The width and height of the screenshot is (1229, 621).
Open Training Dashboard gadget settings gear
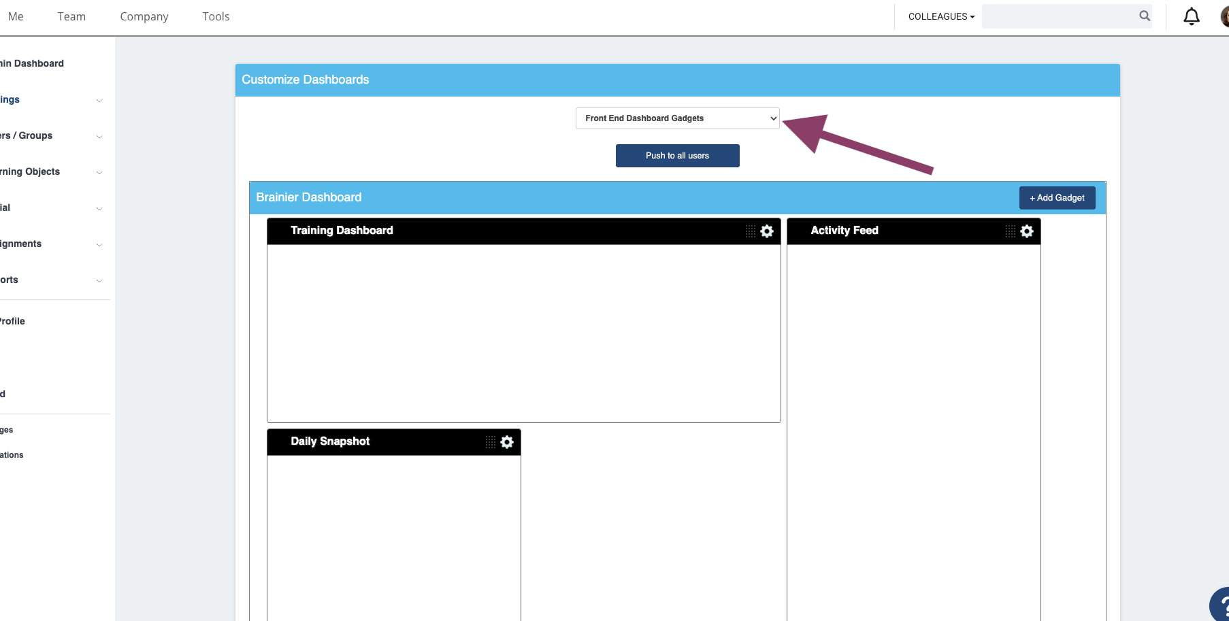(x=767, y=231)
